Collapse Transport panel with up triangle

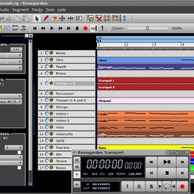pos(77,184)
